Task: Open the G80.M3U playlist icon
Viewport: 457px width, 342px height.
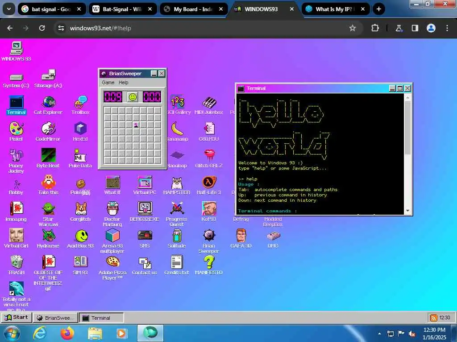Action: (x=209, y=132)
